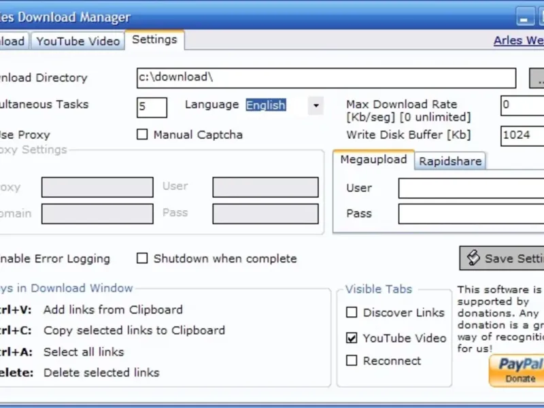Click the Simultaneous Tasks number field
544x408 pixels.
pos(152,107)
